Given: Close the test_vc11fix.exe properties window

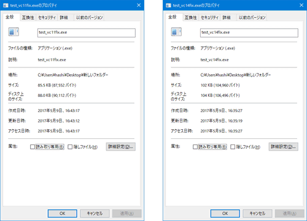Looking at the screenshot, I should (139, 5).
